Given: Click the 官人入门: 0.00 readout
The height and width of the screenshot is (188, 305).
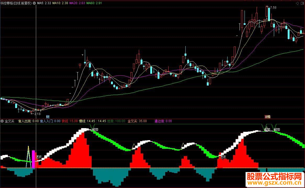Looking at the screenshot, I should 50,121.
